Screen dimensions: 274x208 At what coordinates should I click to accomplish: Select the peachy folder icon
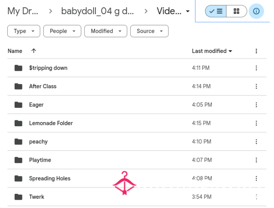pos(18,142)
